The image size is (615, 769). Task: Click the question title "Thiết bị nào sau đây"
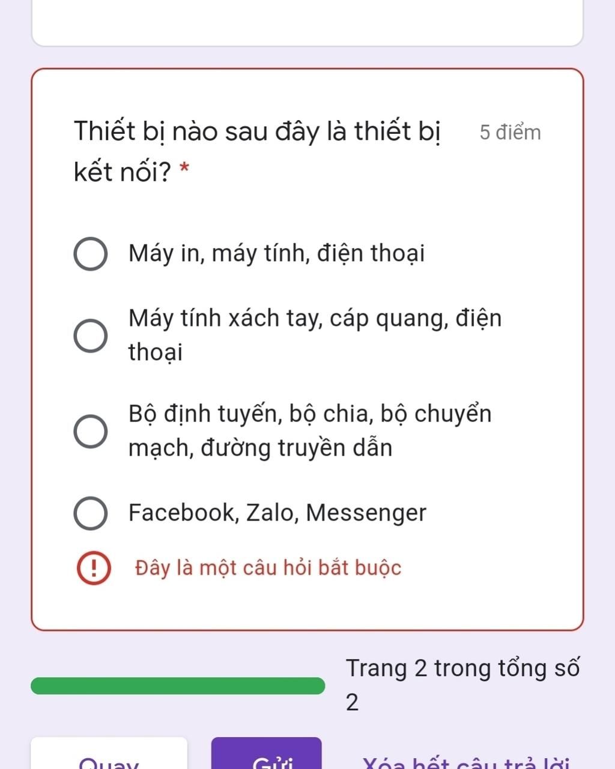tap(257, 131)
